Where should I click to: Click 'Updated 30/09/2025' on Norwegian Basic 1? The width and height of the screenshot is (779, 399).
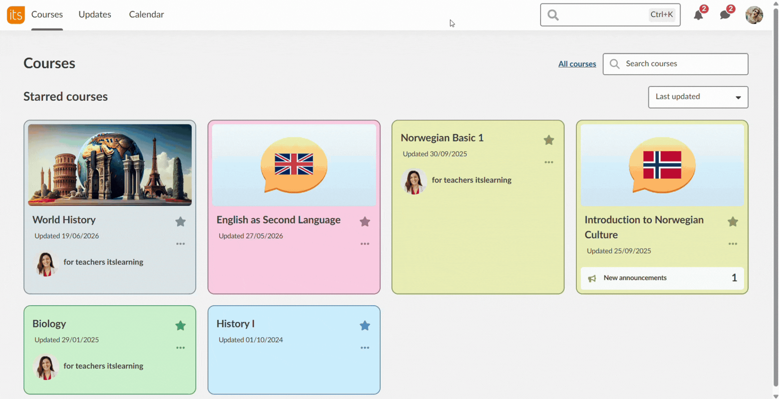(435, 154)
